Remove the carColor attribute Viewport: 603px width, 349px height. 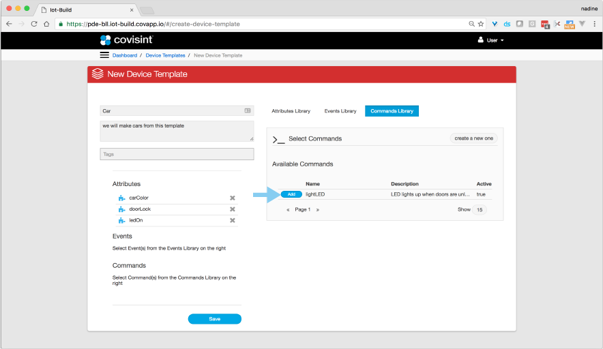pyautogui.click(x=233, y=198)
